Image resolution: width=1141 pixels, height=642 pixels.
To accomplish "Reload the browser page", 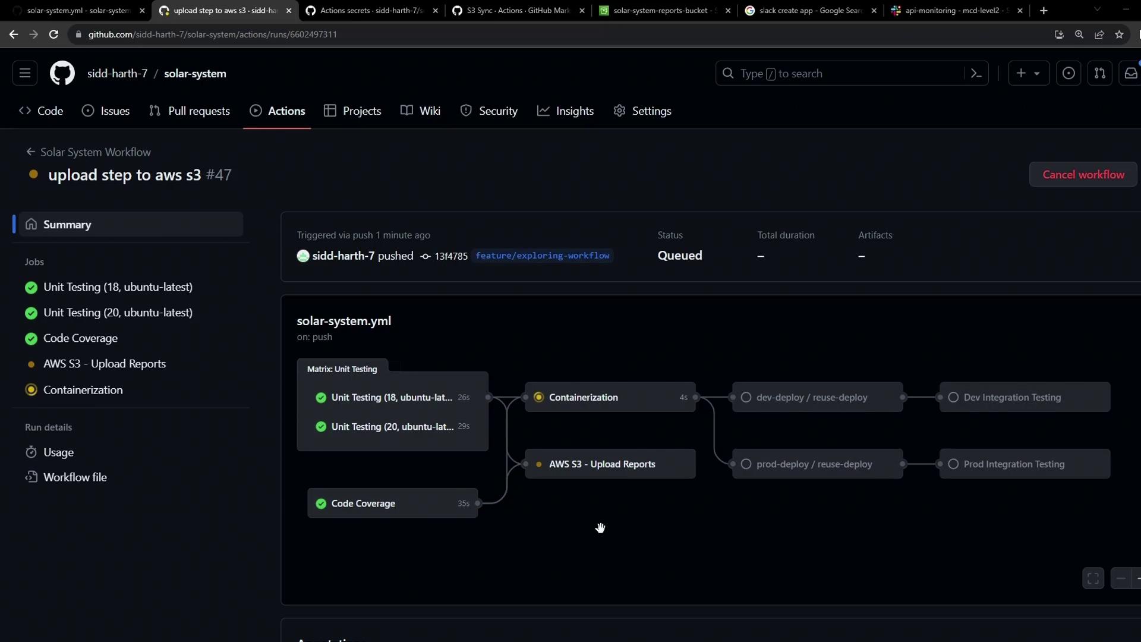I will coord(53,34).
